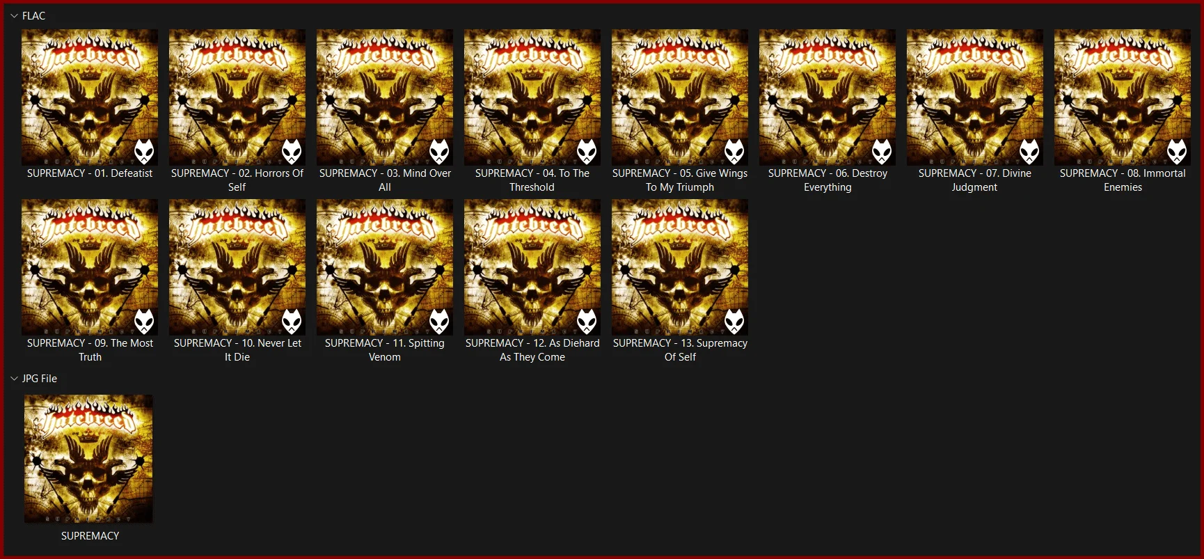Click the file name 'SUPREMACY - 12. As Diehard As They Come'
Viewport: 1204px width, 559px height.
(x=532, y=350)
